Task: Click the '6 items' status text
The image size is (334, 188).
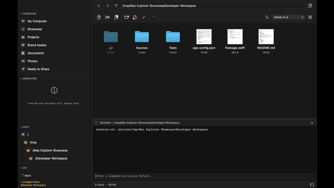Action: [99, 185]
